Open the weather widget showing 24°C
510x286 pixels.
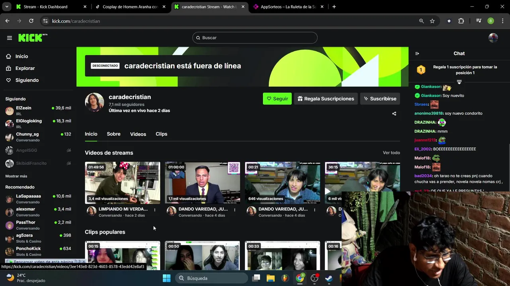point(26,278)
